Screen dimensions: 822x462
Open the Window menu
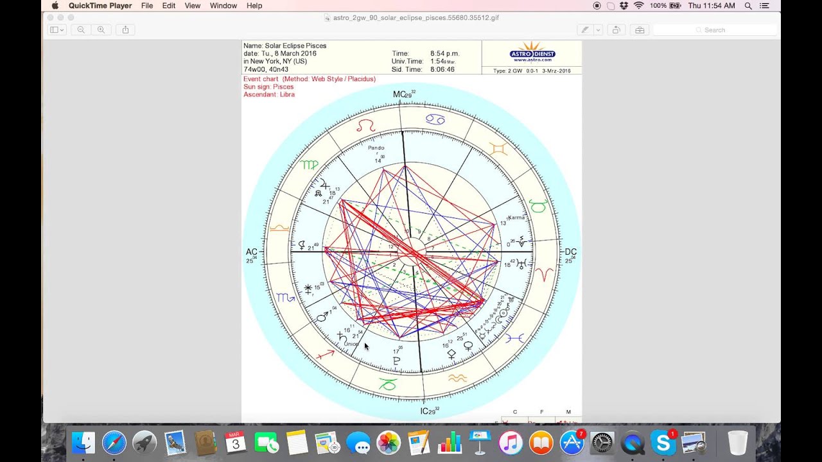(223, 6)
